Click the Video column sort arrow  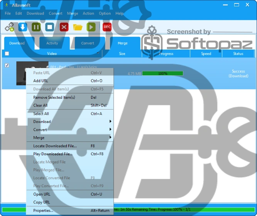coord(98,53)
